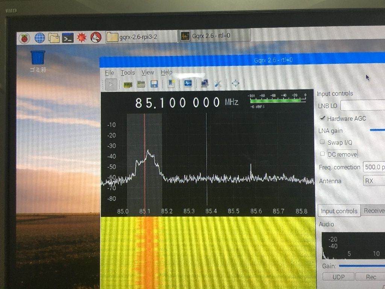385x289 pixels.
Task: Adjust the LNA gain slider
Action: click(x=377, y=130)
